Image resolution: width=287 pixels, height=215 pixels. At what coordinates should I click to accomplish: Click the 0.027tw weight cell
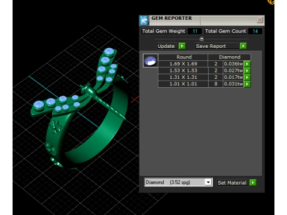233,70
